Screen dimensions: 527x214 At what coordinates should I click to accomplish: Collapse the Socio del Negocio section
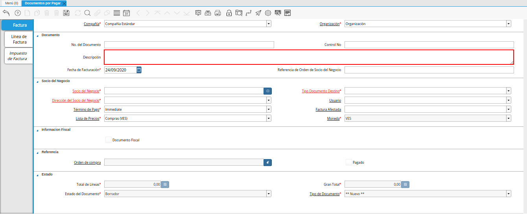click(38, 81)
